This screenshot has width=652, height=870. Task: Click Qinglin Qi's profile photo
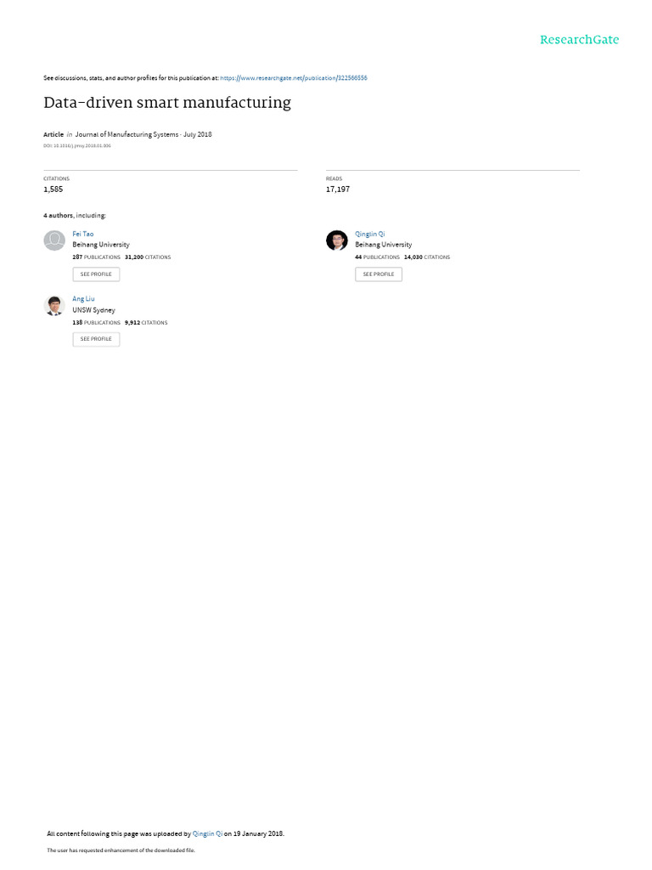337,240
